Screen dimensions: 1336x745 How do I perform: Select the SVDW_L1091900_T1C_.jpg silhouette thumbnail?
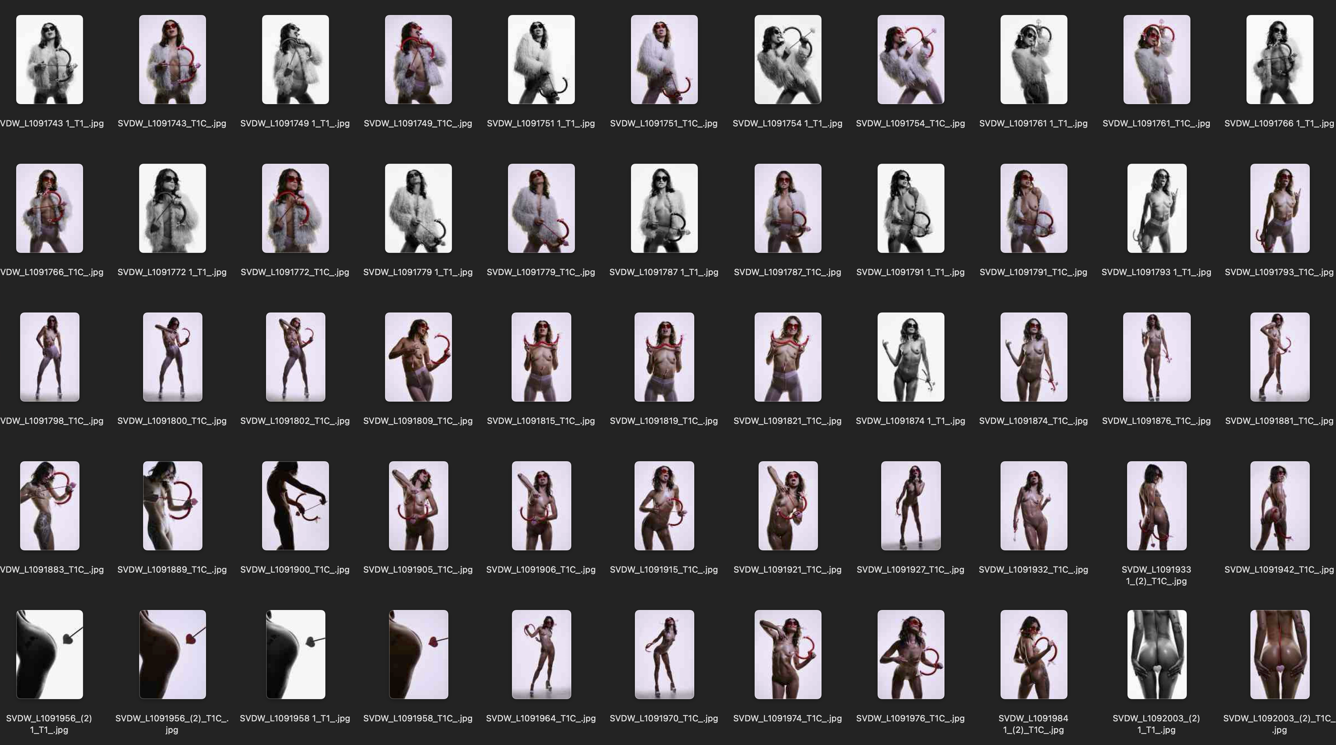295,505
